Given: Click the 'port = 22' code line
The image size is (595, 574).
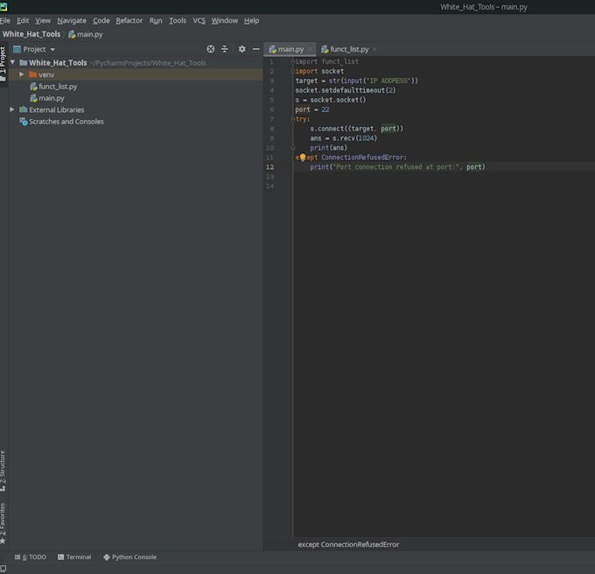Looking at the screenshot, I should pyautogui.click(x=312, y=109).
